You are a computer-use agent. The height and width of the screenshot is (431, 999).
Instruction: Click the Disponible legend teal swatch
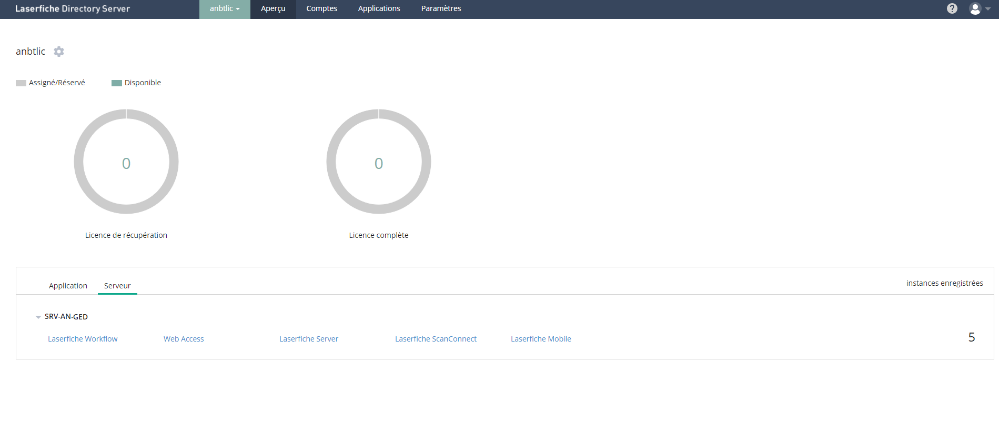pos(117,83)
